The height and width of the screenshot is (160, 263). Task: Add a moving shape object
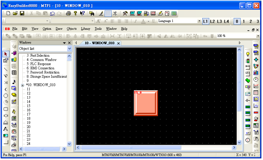pyautogui.click(x=256, y=59)
